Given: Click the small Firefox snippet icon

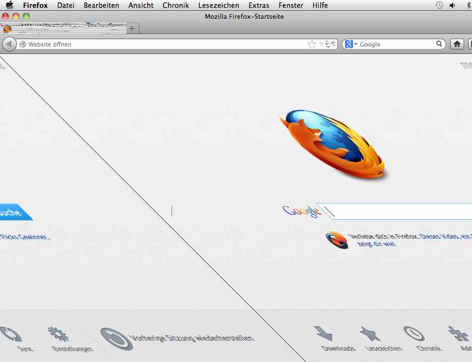Looking at the screenshot, I should [x=337, y=240].
